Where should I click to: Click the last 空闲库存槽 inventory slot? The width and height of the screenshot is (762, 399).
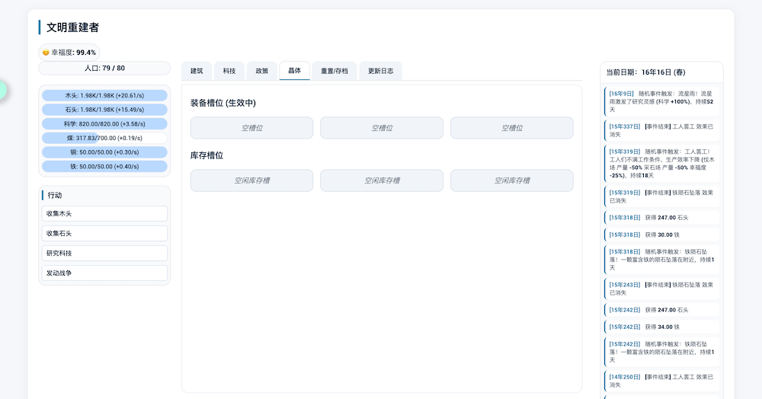coord(511,180)
